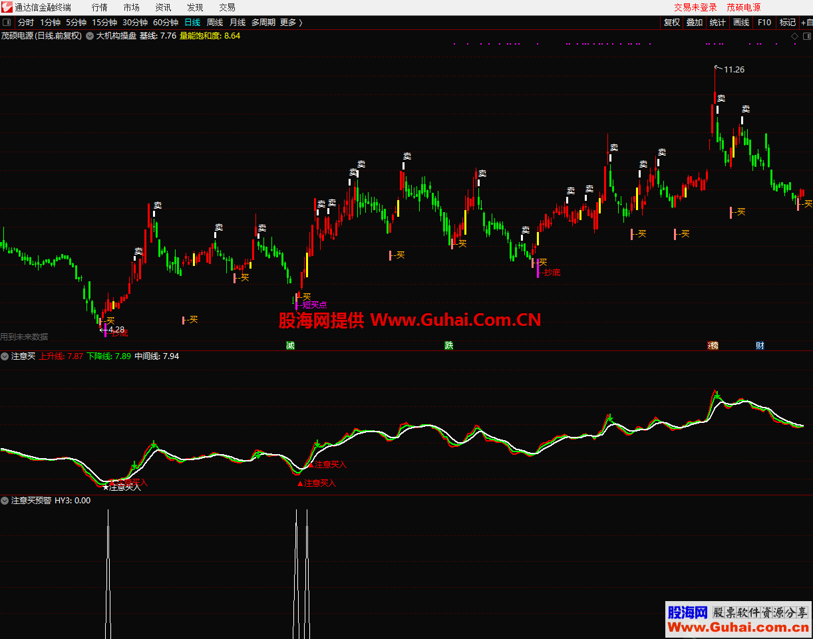Click the 用到未来数据 notice text
The height and width of the screenshot is (639, 813).
[x=25, y=337]
